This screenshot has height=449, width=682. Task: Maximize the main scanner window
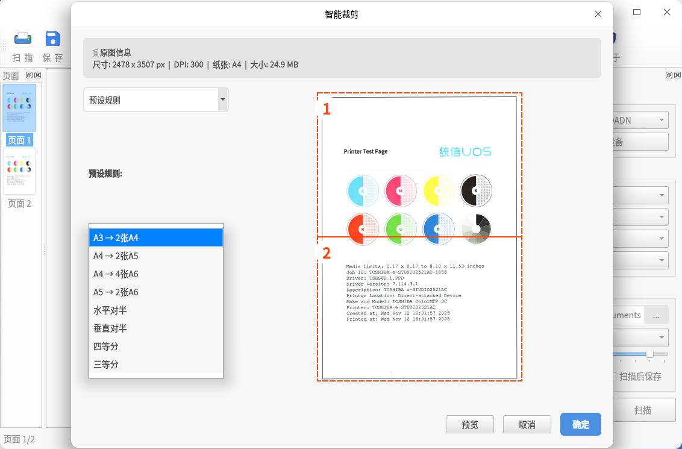(637, 12)
